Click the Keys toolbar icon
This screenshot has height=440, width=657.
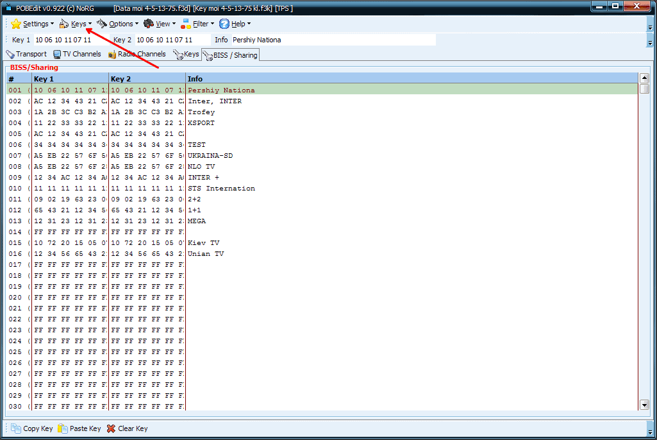(x=63, y=24)
